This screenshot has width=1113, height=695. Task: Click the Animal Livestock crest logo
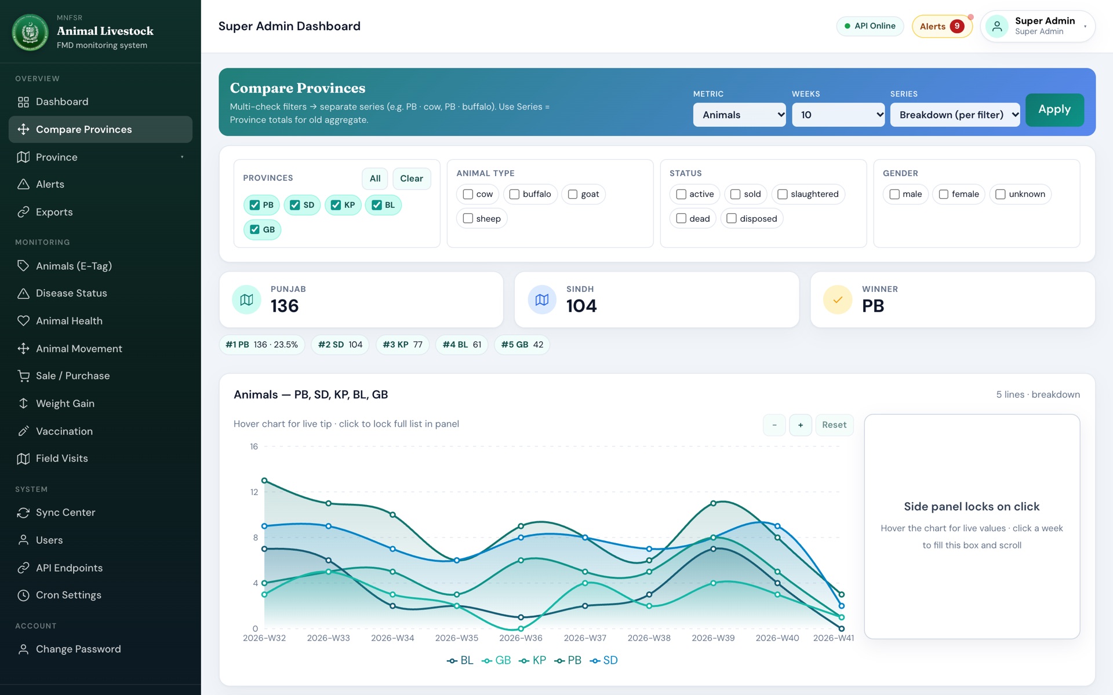tap(30, 32)
